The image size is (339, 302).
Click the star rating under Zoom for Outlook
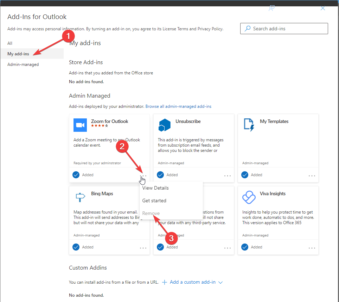(x=100, y=126)
